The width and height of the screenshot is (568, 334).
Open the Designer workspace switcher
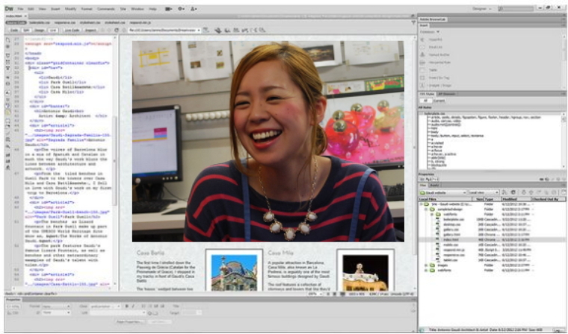482,9
